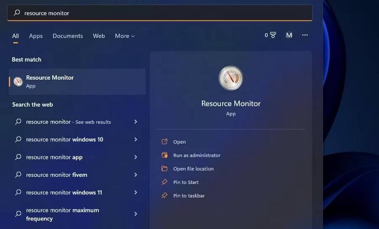Click the small Resource Monitor gauge icon
The width and height of the screenshot is (379, 229).
(x=18, y=82)
